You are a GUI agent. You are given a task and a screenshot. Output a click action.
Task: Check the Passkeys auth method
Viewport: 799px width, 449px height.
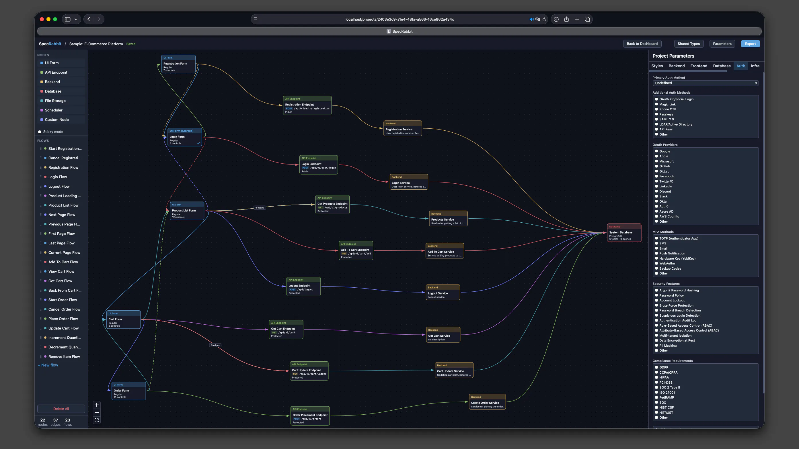tap(656, 114)
